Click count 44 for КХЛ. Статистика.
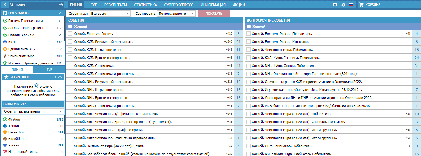Screen dimensions: 421x156 tap(238, 66)
